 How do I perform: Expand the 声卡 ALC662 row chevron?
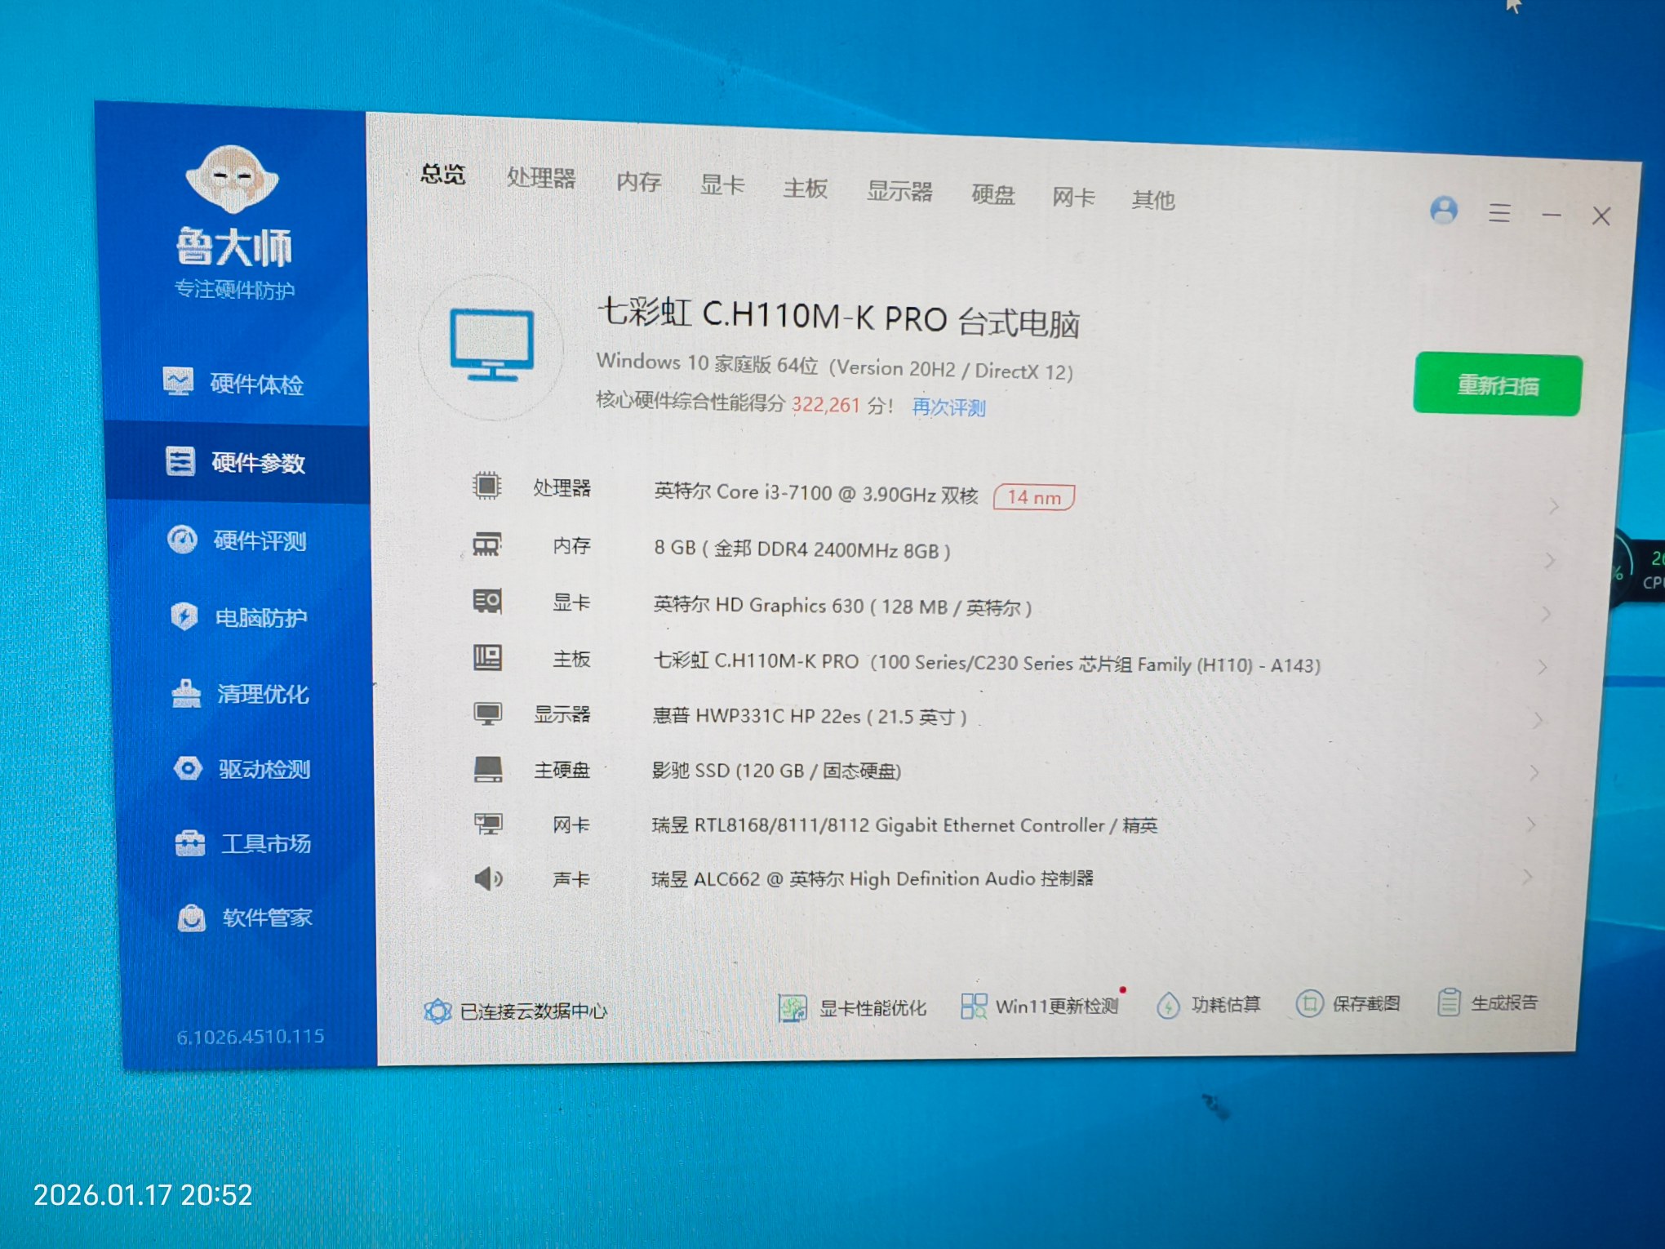(x=1526, y=877)
